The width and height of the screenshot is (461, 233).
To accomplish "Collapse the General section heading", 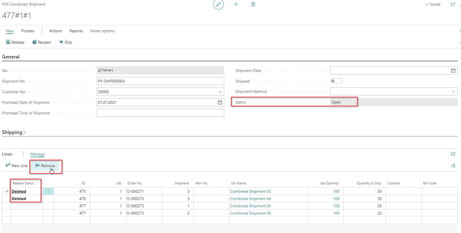I will (x=11, y=57).
